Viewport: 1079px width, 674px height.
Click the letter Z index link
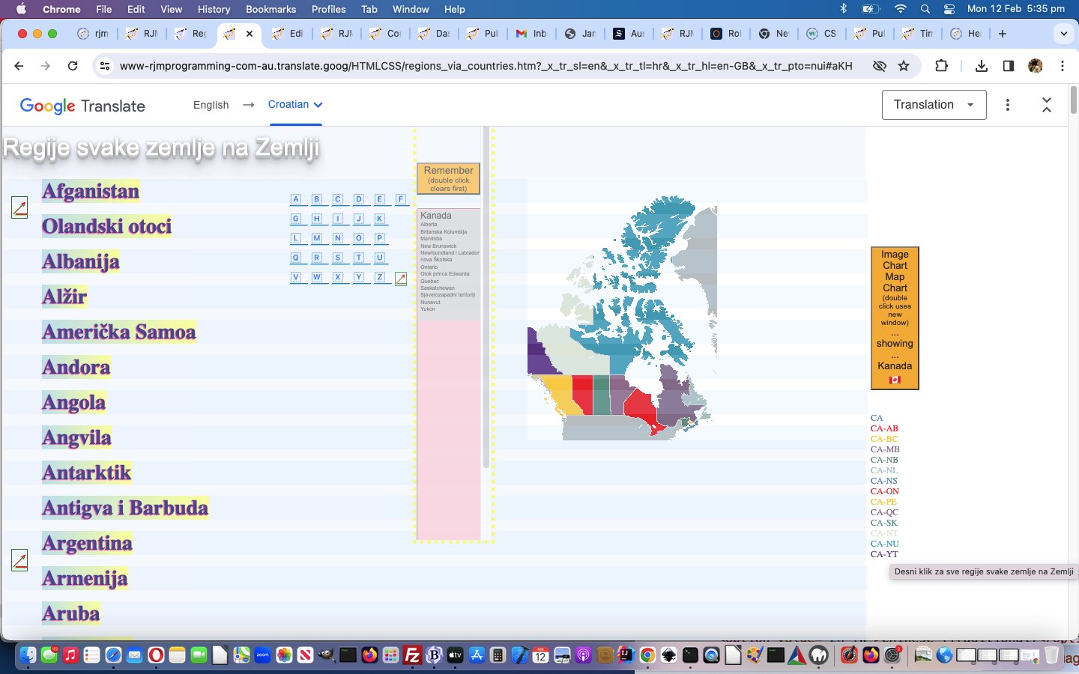(380, 277)
